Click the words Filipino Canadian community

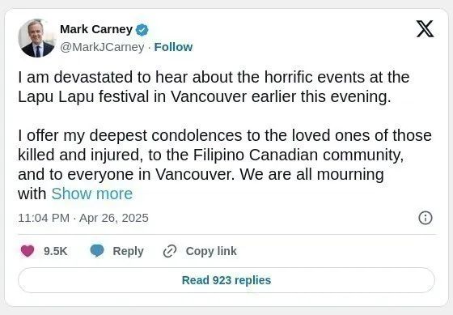[x=298, y=155]
